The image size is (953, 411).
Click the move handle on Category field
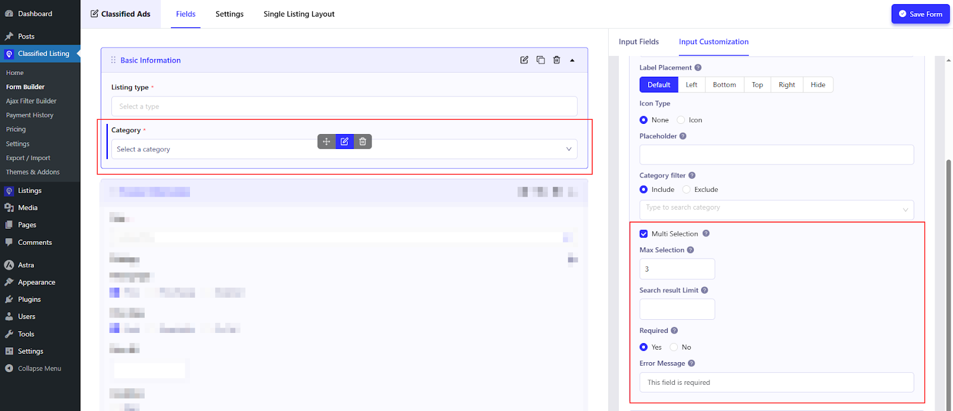[326, 142]
